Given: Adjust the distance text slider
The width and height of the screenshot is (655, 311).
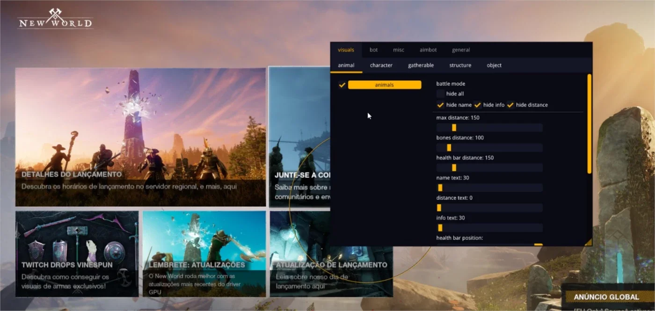Looking at the screenshot, I should [x=489, y=208].
